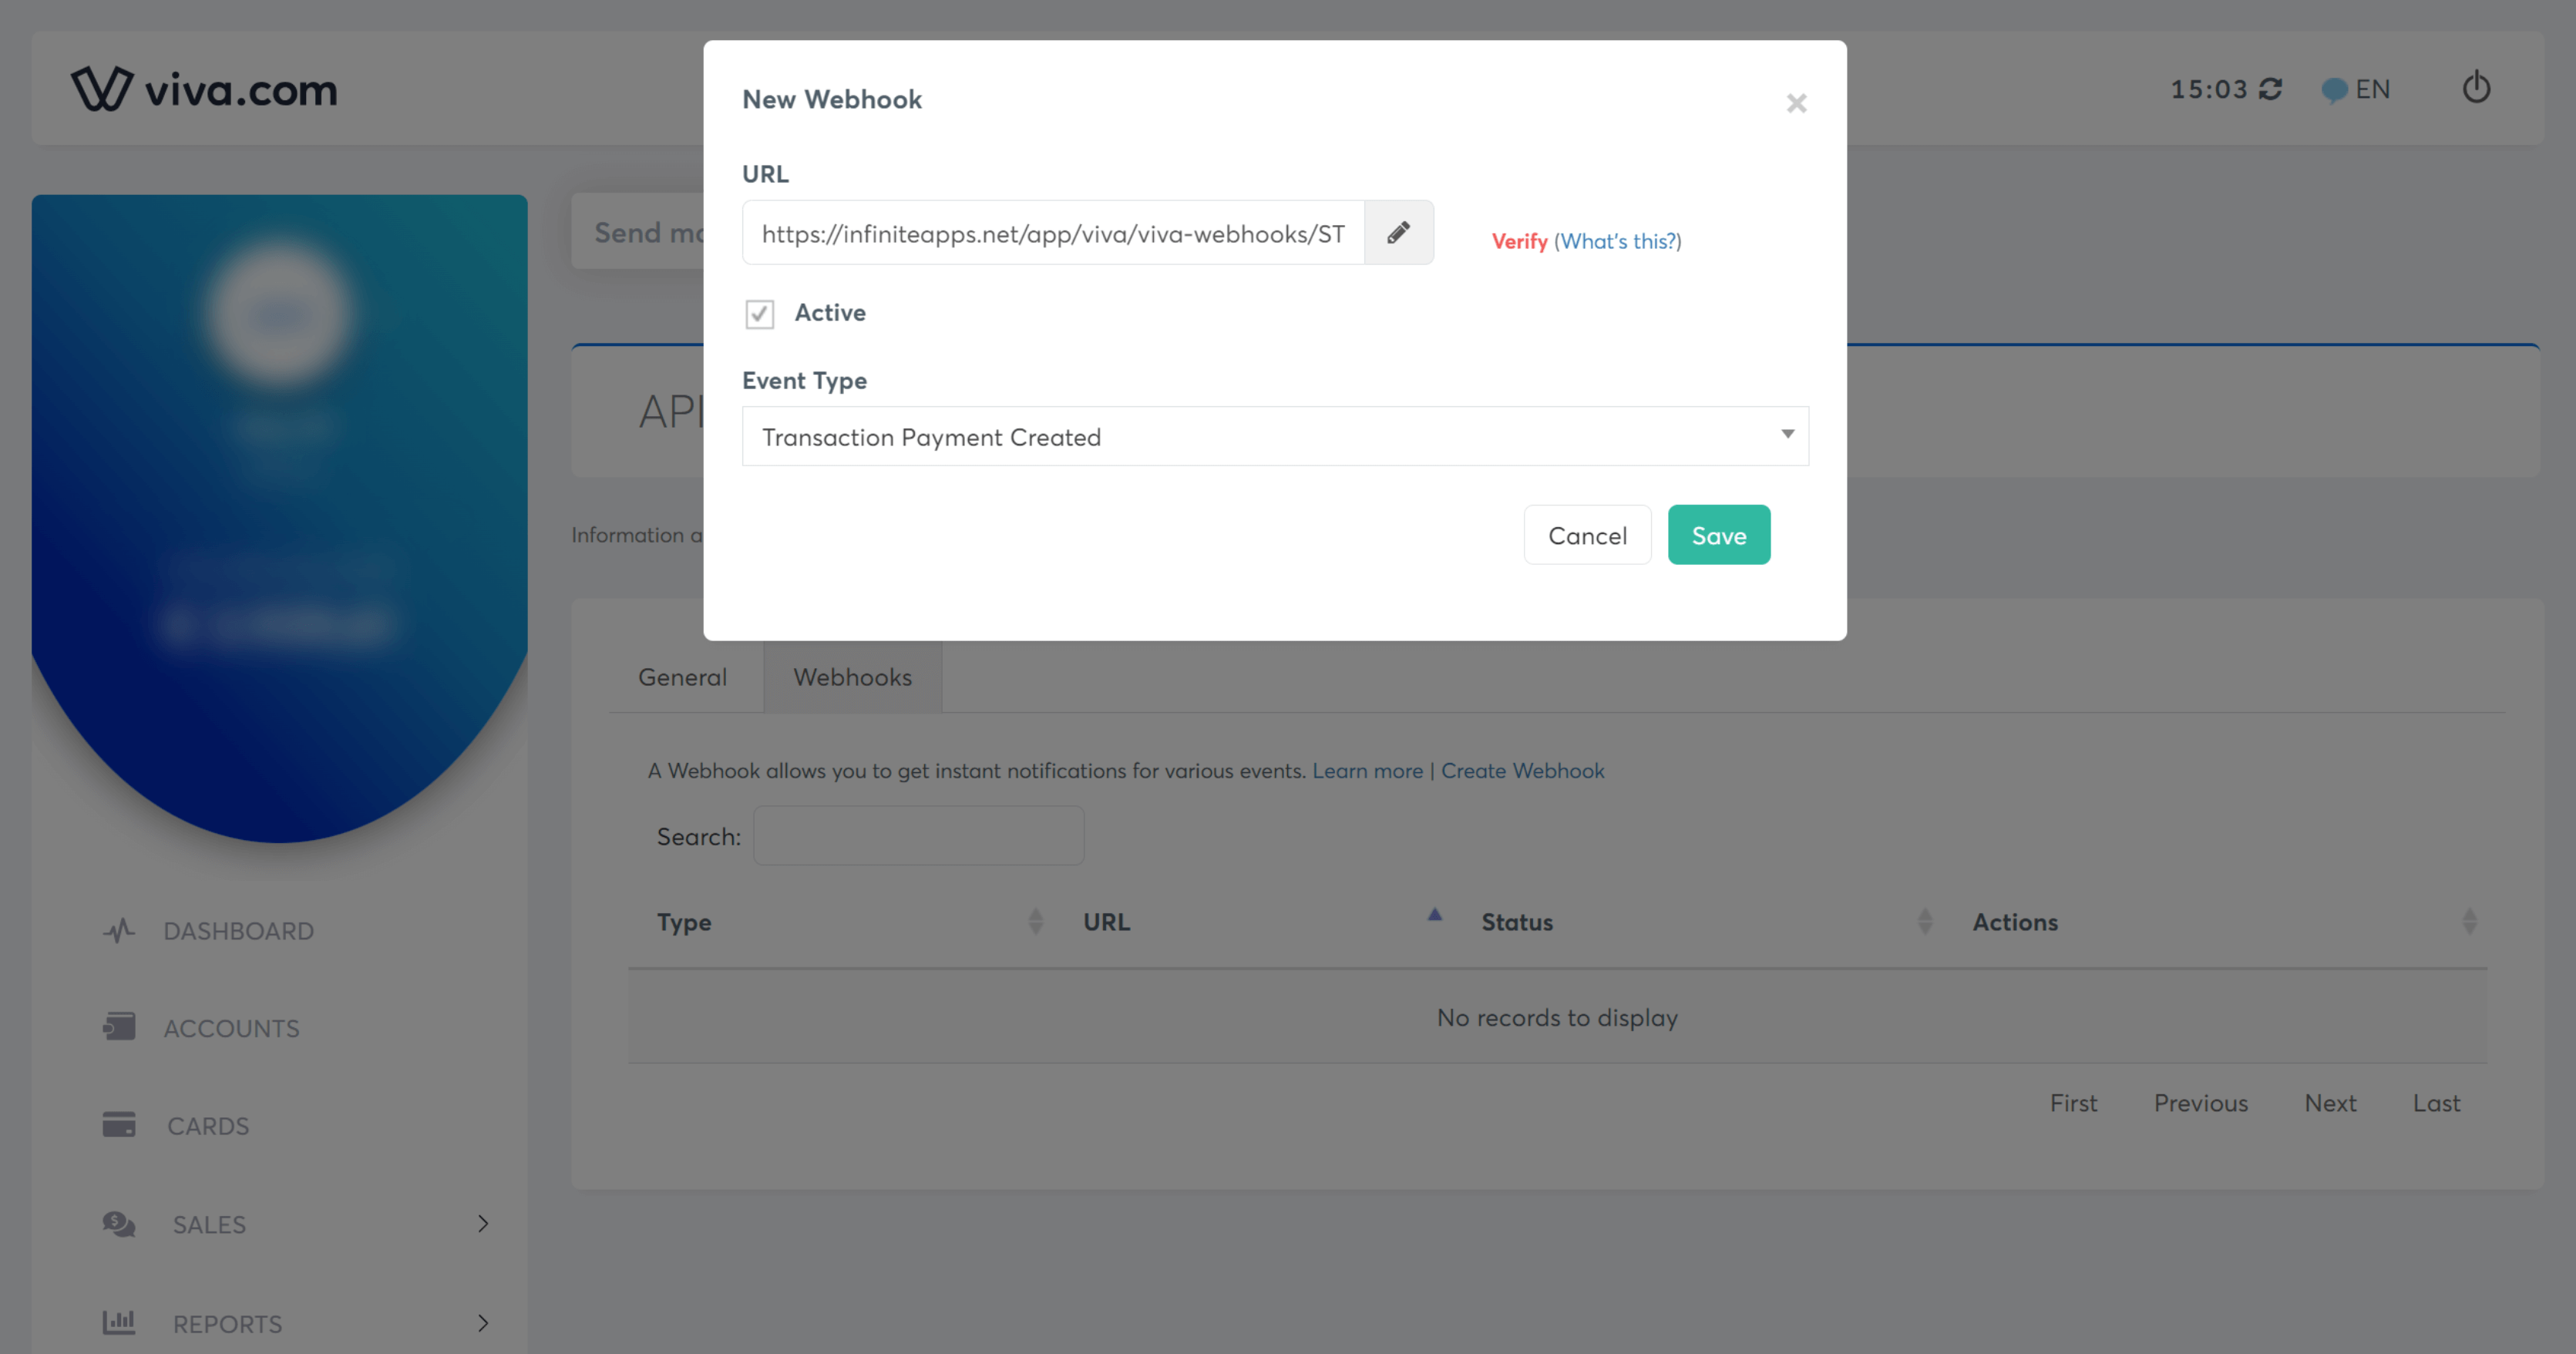Click the pencil edit icon beside URL
This screenshot has width=2576, height=1354.
click(1398, 233)
